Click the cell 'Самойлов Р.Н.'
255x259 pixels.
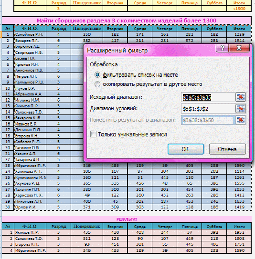coord(30,34)
